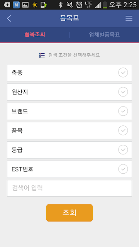Toggle the 원산지 check circle
Image resolution: width=139 pixels, height=247 pixels.
coord(123,92)
